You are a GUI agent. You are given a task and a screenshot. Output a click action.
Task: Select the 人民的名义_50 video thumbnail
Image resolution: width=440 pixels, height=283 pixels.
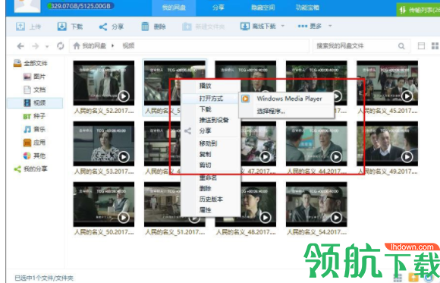click(103, 204)
